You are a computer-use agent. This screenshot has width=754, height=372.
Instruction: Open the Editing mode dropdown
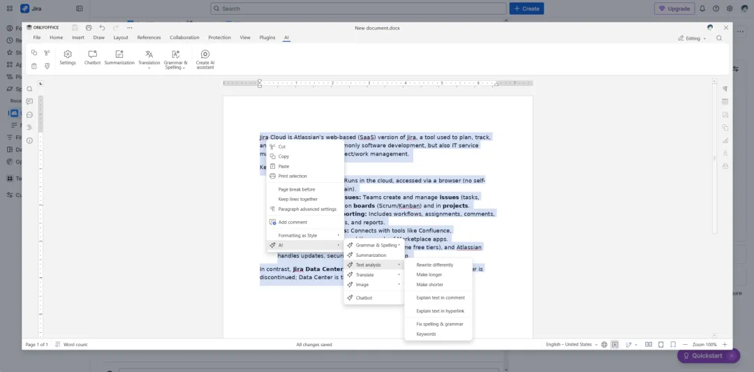(692, 38)
